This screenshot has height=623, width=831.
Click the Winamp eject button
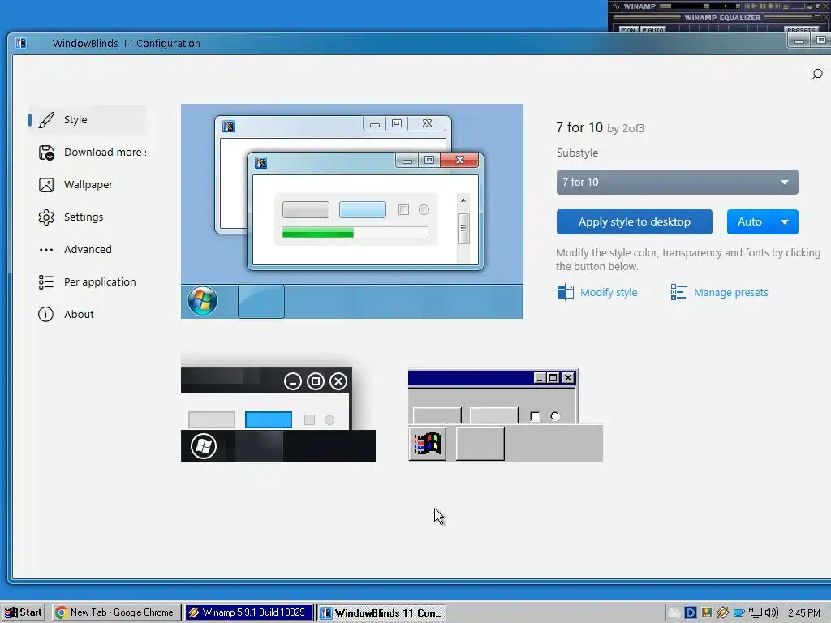pos(786,6)
